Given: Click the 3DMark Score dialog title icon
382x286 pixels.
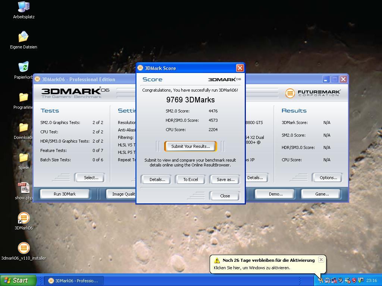Looking at the screenshot, I should (140, 68).
